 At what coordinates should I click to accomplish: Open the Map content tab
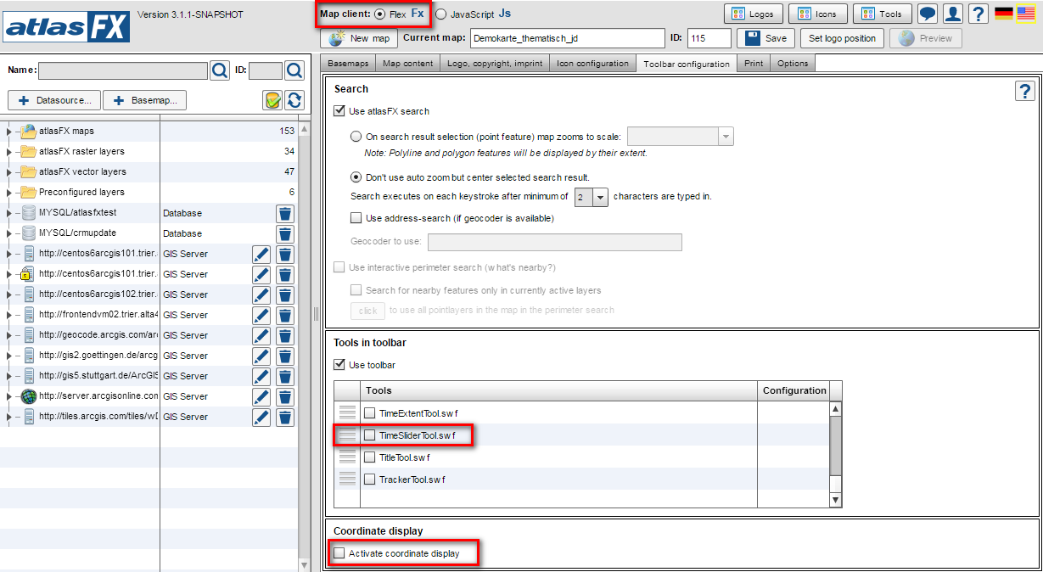tap(407, 64)
